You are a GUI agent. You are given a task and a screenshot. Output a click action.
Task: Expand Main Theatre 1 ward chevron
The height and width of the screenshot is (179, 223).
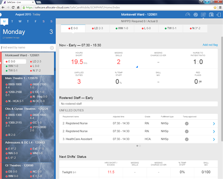(x=52, y=89)
